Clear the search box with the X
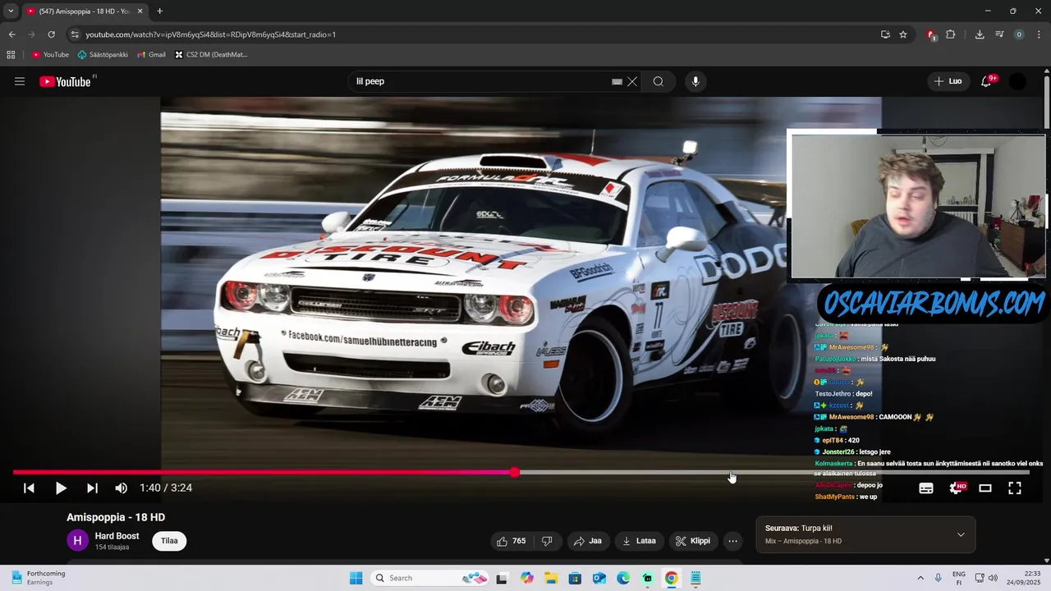Viewport: 1051px width, 591px height. [632, 81]
